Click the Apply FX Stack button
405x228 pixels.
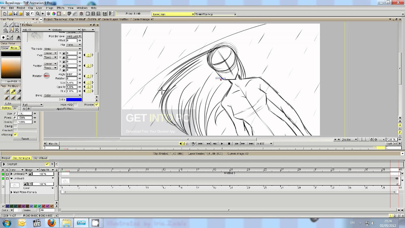(65, 109)
